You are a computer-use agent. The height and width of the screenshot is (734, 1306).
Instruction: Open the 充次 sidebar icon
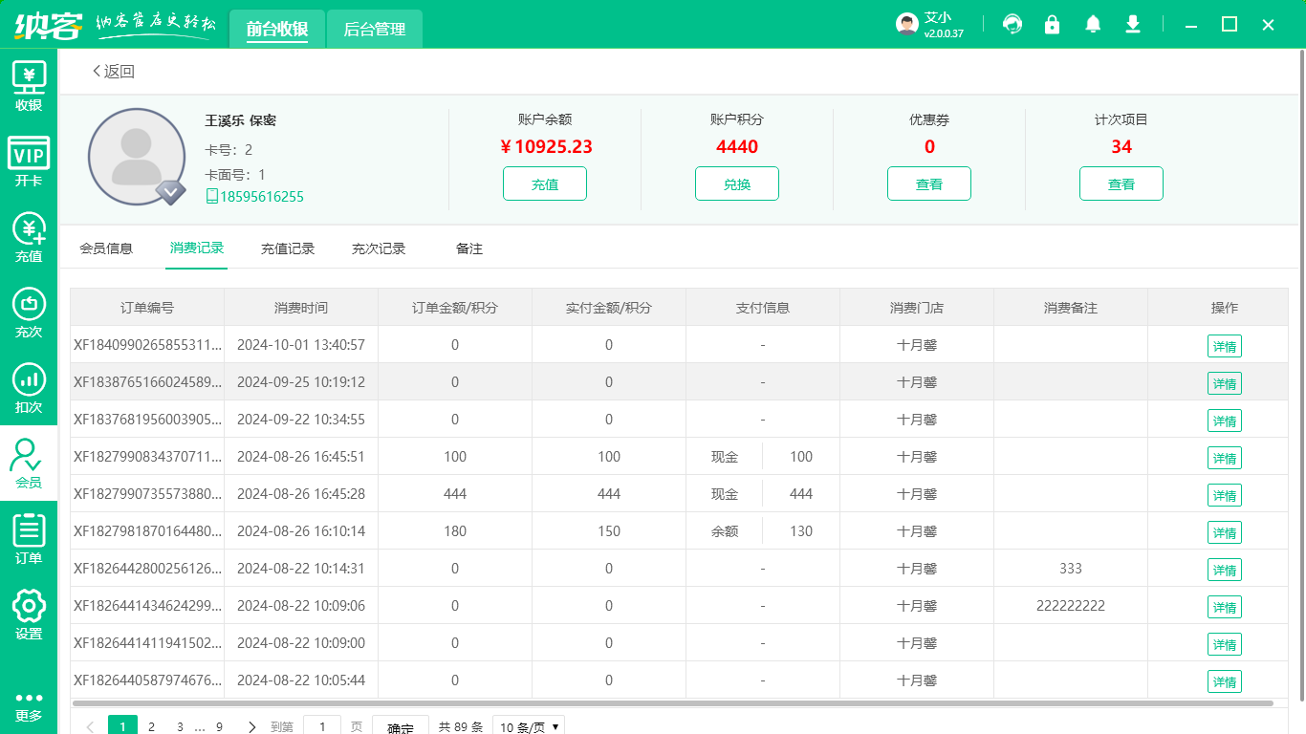coord(29,313)
